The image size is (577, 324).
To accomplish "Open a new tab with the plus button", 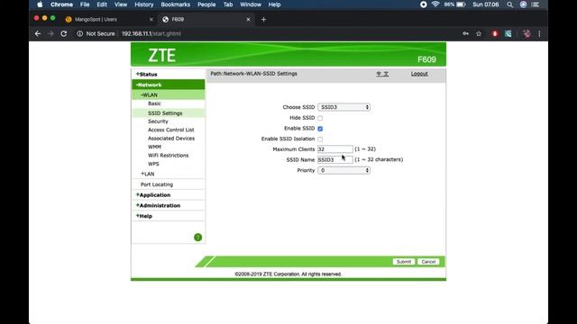I will click(263, 20).
